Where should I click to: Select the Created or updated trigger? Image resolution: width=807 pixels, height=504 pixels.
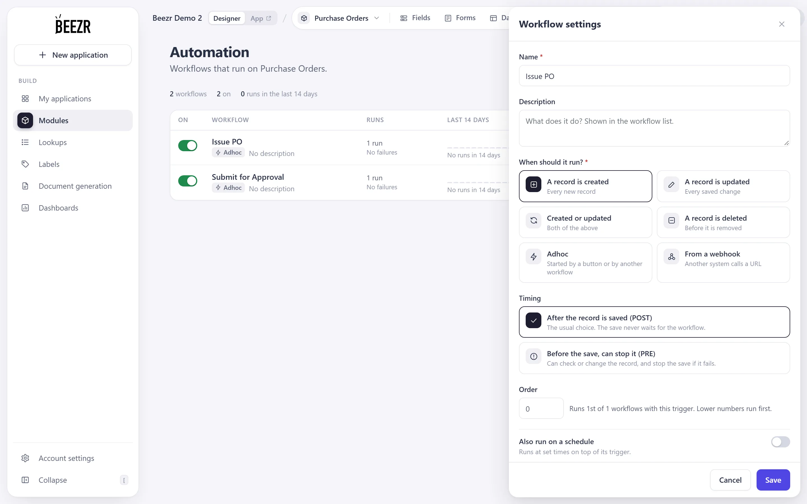[x=585, y=222]
